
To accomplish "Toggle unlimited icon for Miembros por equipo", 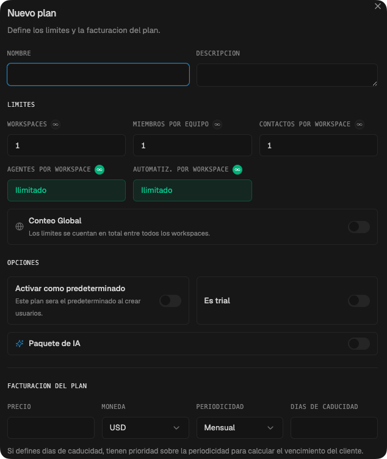I will pos(217,125).
